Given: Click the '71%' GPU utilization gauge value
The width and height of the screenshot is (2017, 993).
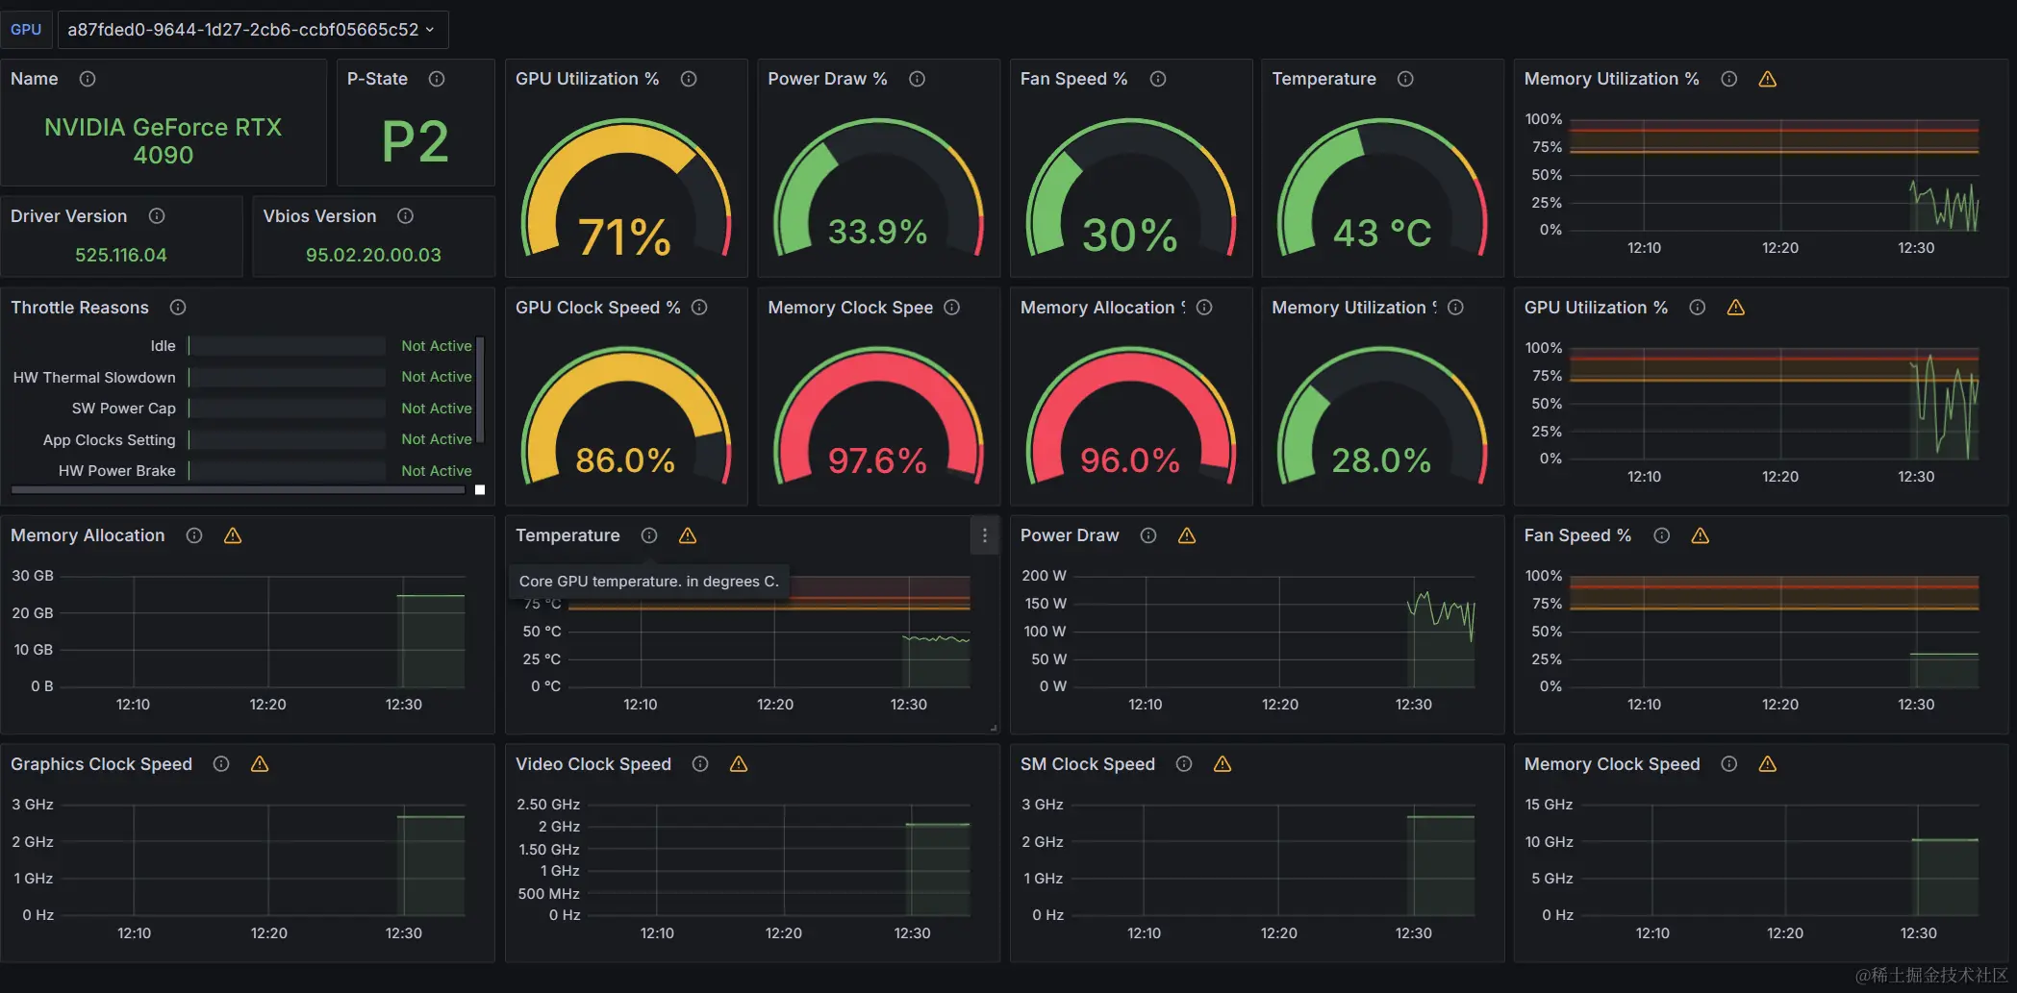Looking at the screenshot, I should point(624,236).
